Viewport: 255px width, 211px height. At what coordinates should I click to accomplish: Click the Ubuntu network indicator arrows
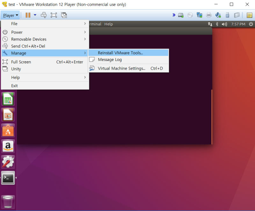[x=210, y=24]
